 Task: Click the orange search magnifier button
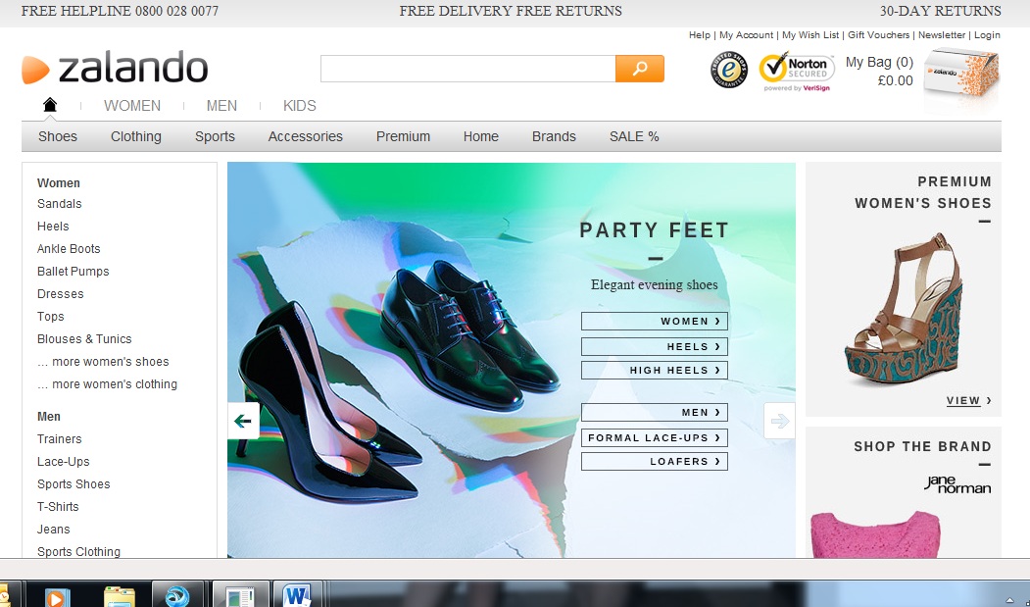click(640, 69)
